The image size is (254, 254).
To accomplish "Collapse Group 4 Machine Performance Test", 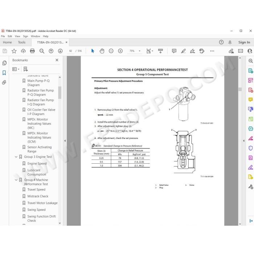I will click(x=16, y=180).
